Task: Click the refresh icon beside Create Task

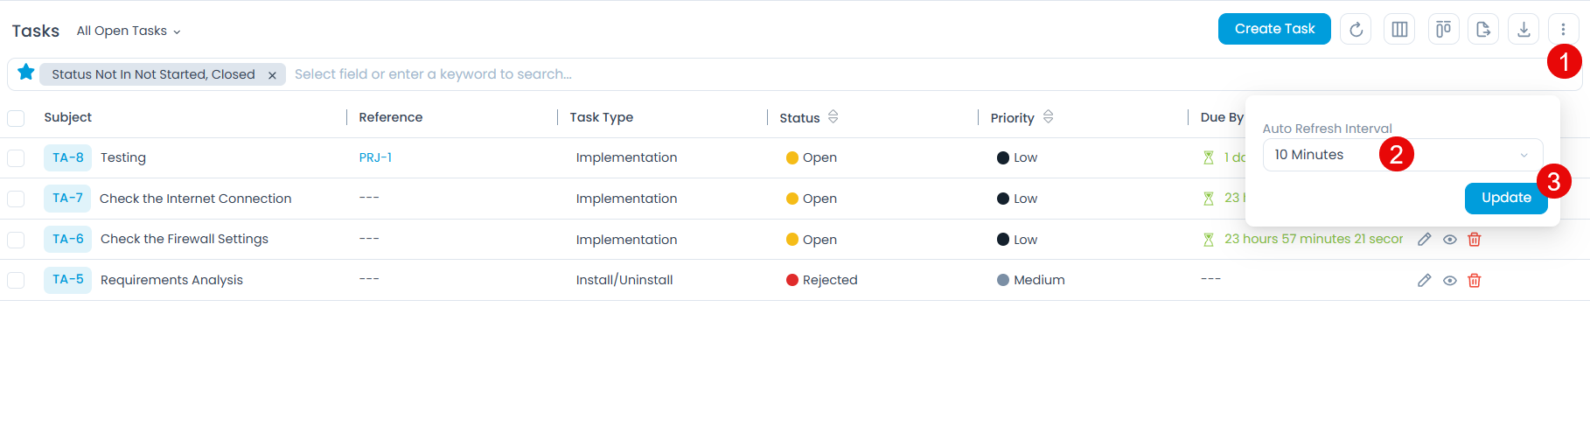Action: pyautogui.click(x=1356, y=30)
